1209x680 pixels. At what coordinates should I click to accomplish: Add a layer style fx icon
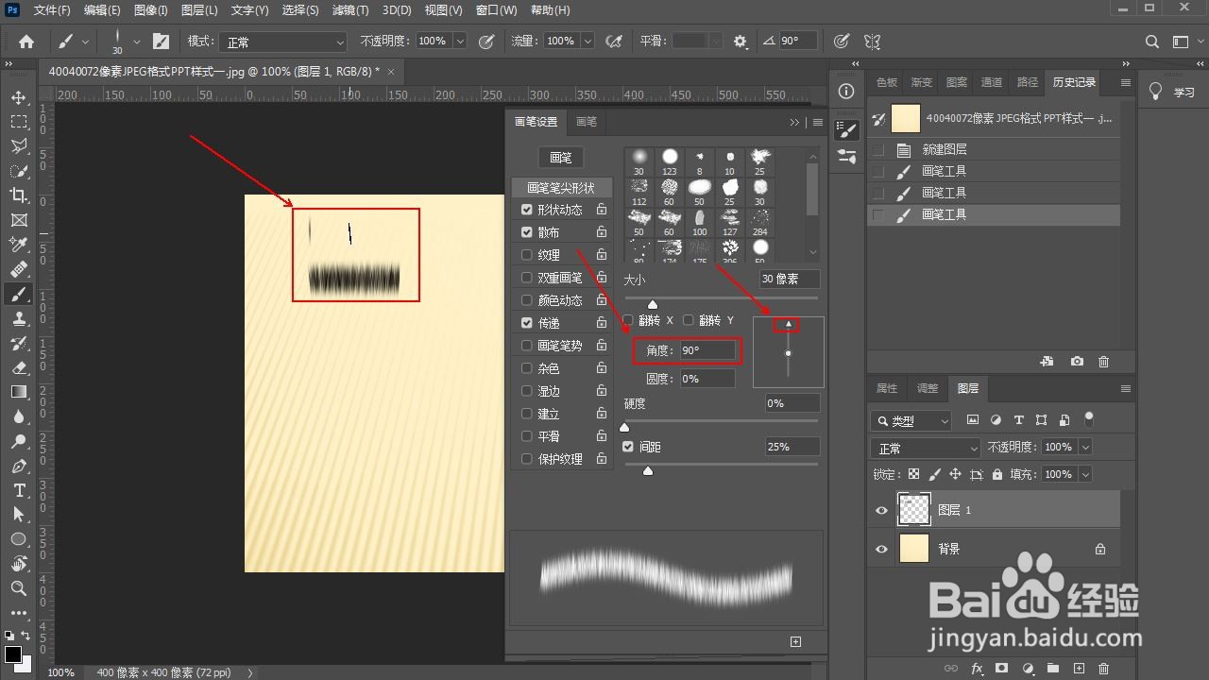tap(977, 669)
